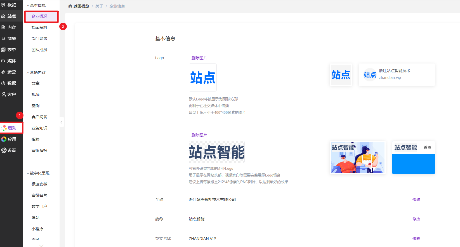460x247 pixels.
Task: Click the colorful 应用 apps icon
Action: click(4, 139)
